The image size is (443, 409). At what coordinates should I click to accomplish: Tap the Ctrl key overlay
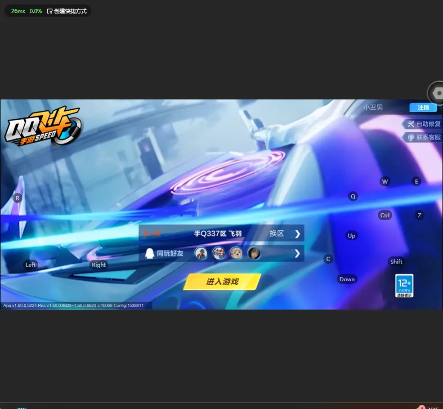pyautogui.click(x=385, y=216)
